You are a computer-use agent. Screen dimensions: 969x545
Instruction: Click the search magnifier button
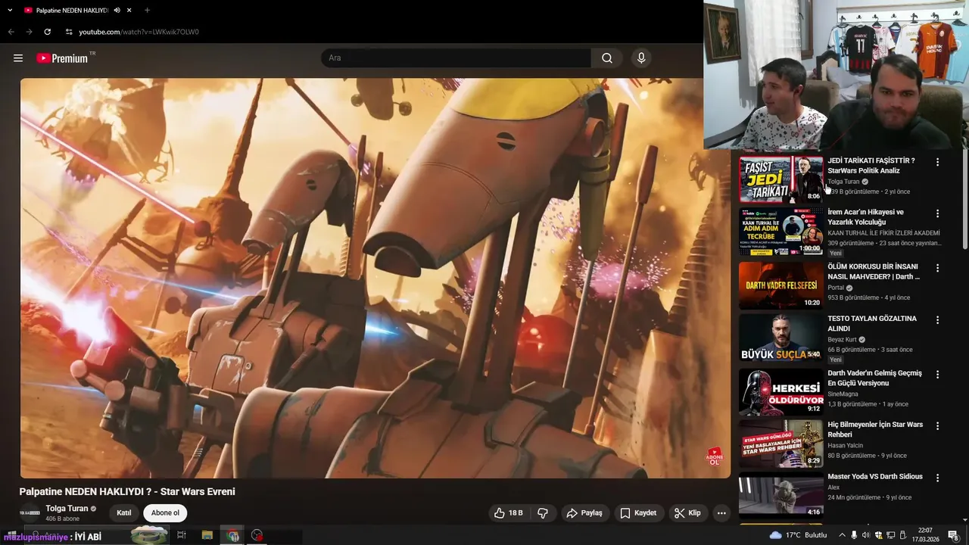pyautogui.click(x=607, y=58)
